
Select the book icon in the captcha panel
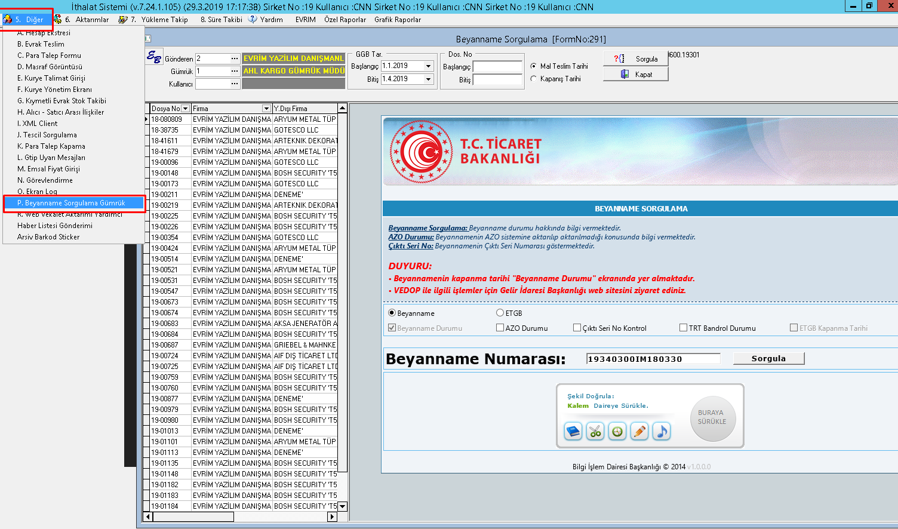pyautogui.click(x=573, y=431)
